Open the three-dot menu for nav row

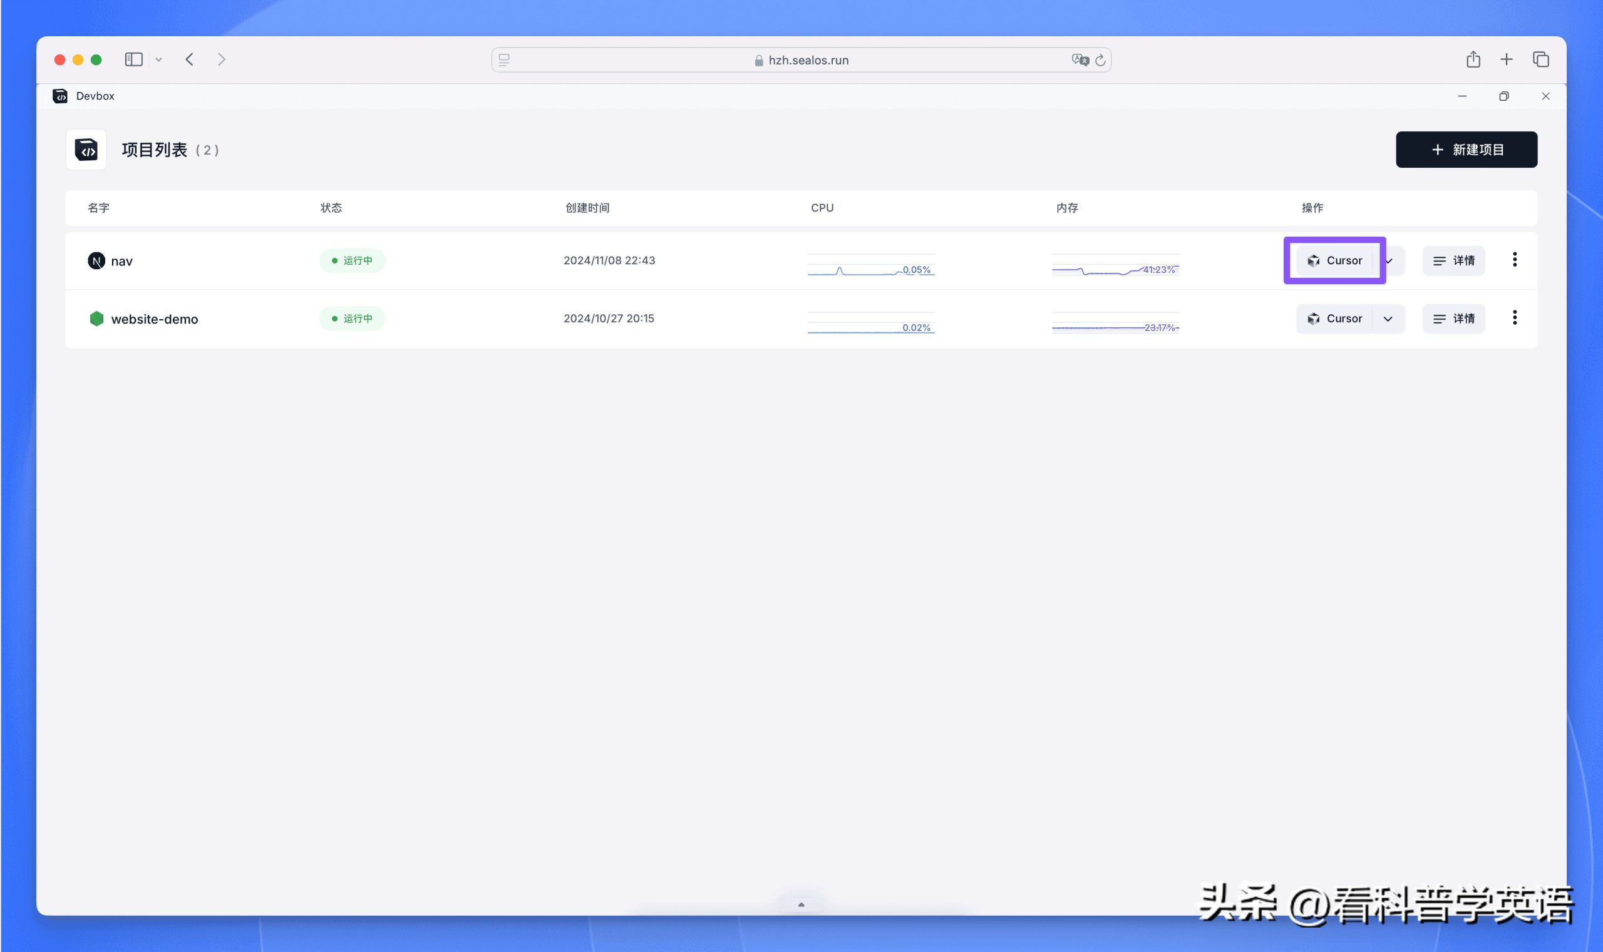[x=1515, y=259]
